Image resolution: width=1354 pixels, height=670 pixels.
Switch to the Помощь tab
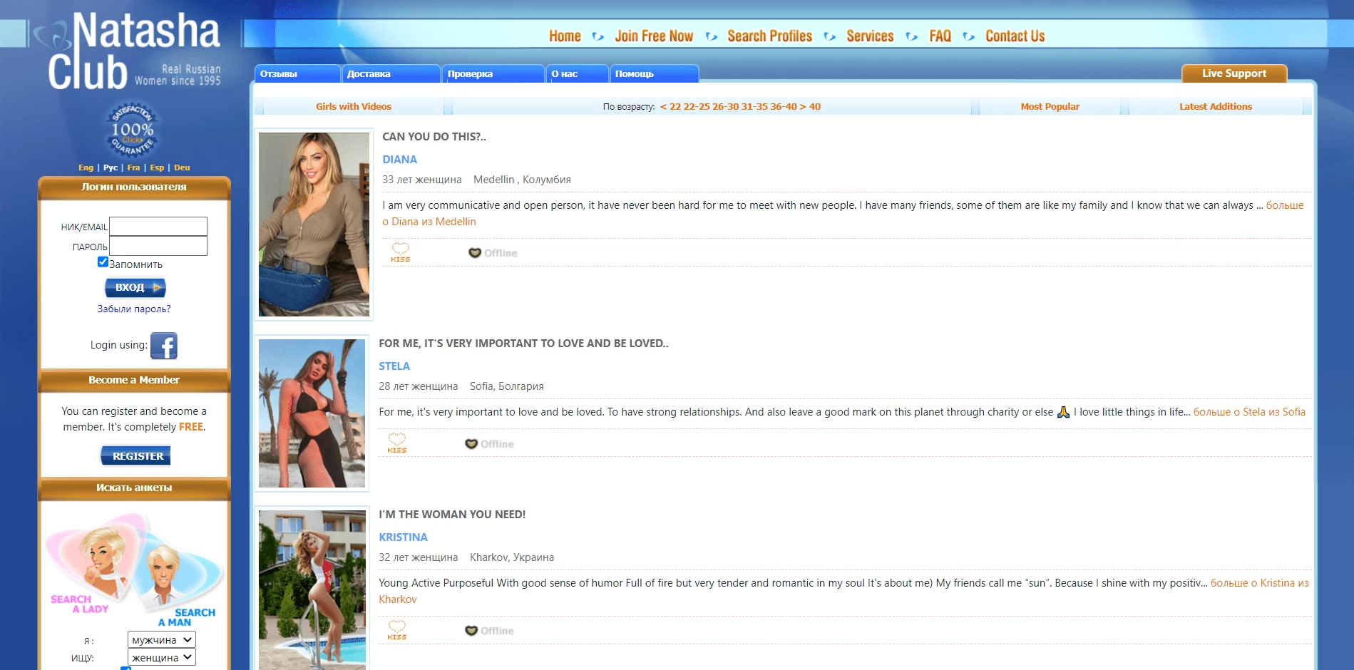[654, 73]
